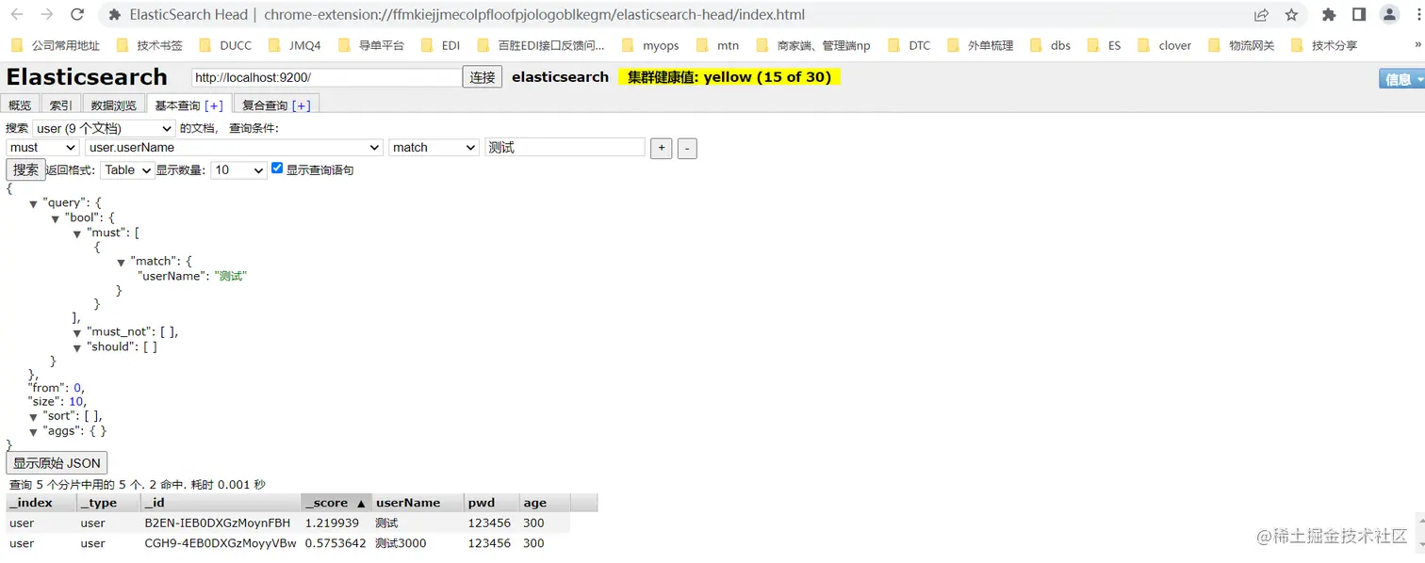1425x563 pixels.
Task: Open the myops bookmark folder
Action: tap(650, 45)
